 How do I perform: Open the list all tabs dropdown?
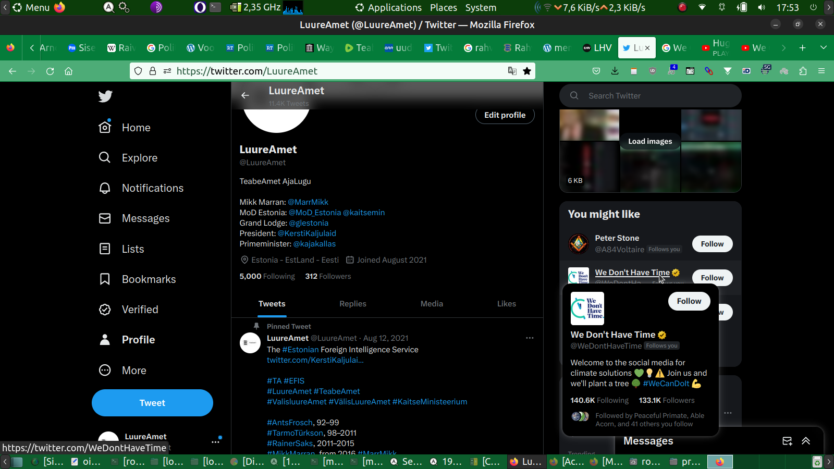[x=824, y=48]
